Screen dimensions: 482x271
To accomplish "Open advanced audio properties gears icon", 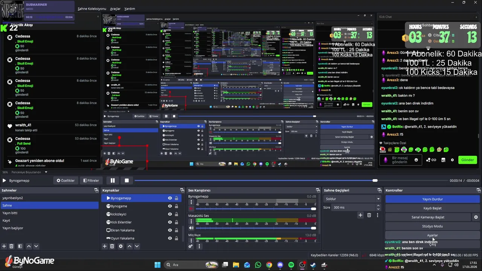I will tap(191, 246).
